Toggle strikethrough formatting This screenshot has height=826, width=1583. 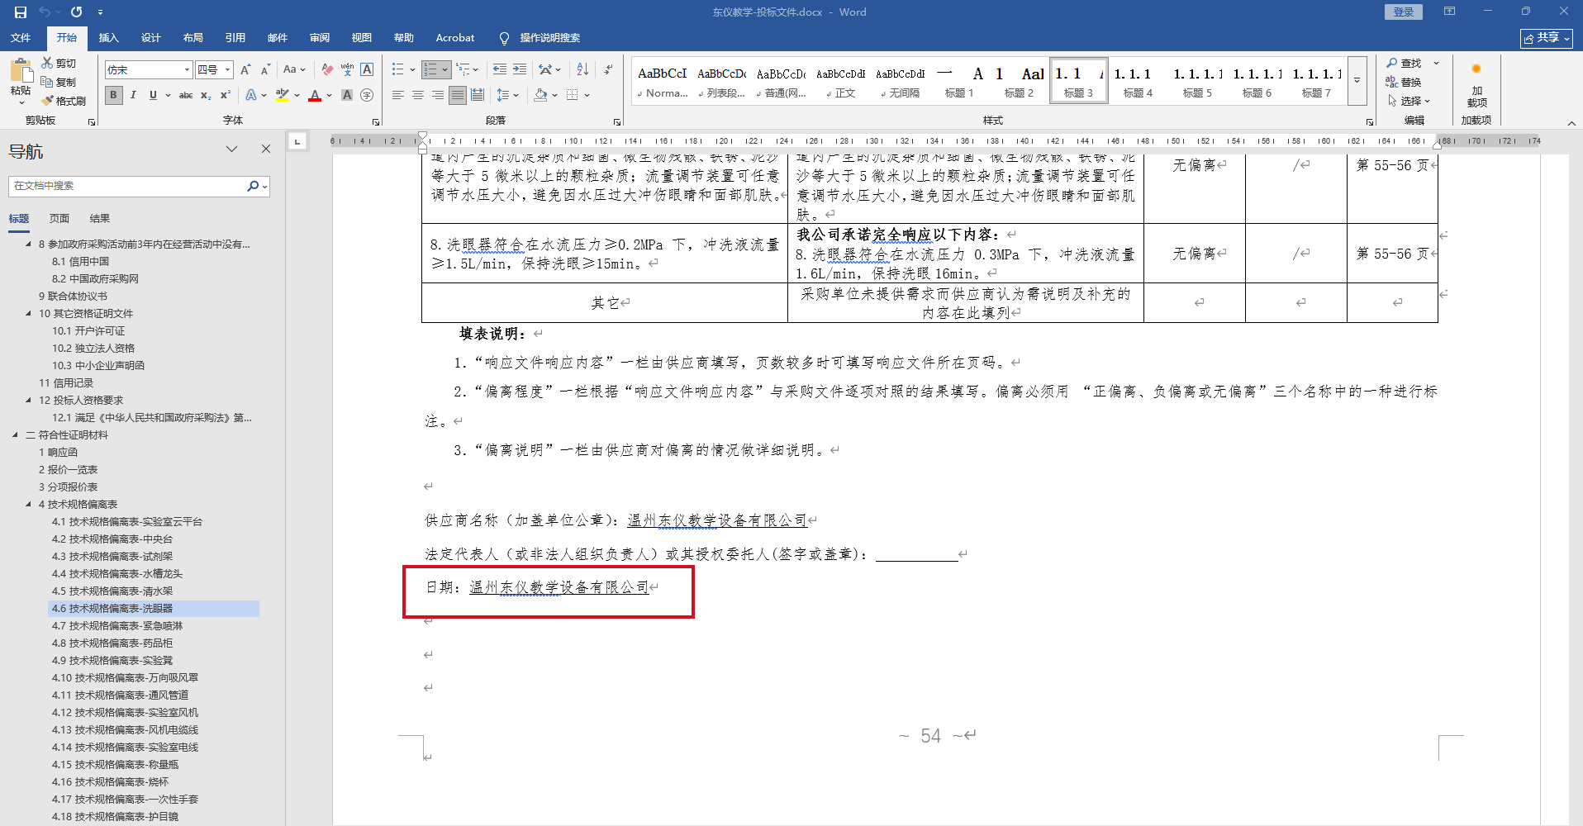tap(186, 95)
